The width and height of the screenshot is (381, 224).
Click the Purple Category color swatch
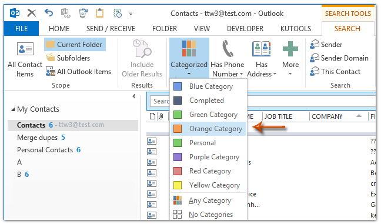(178, 157)
